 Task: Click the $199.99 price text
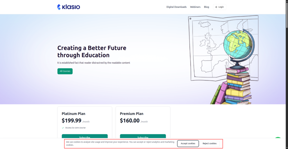coord(71,121)
